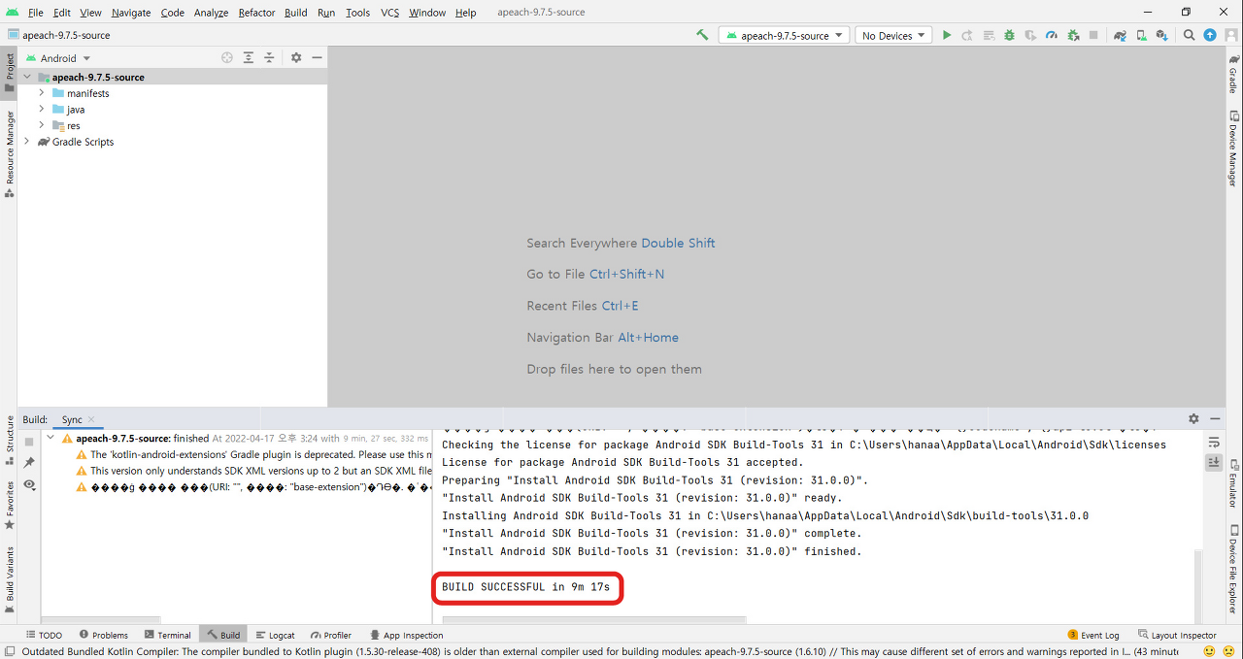
Task: Click Attach Debugger to Android Process icon
Action: (x=1073, y=35)
